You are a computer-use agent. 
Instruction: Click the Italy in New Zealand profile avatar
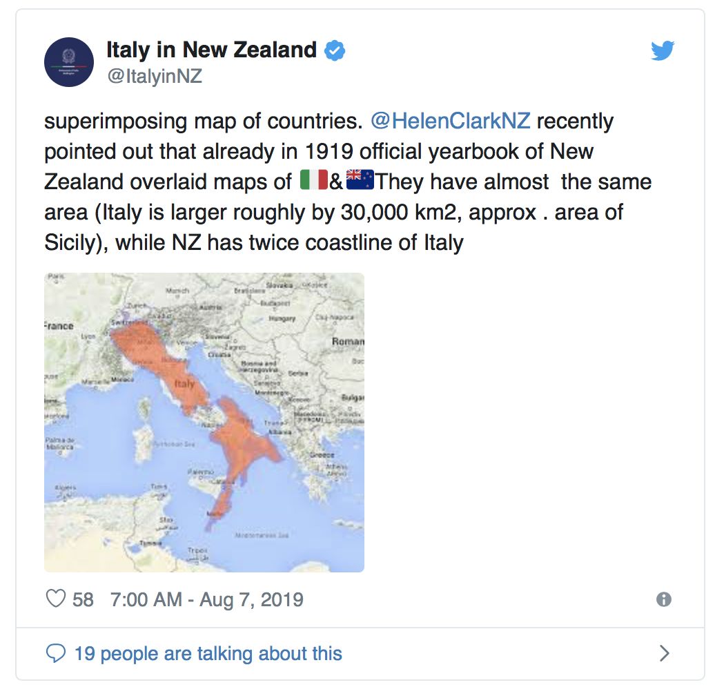pos(69,62)
